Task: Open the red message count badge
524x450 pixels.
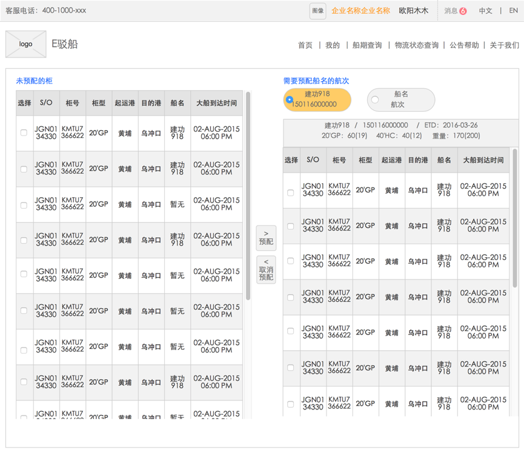Action: (463, 11)
